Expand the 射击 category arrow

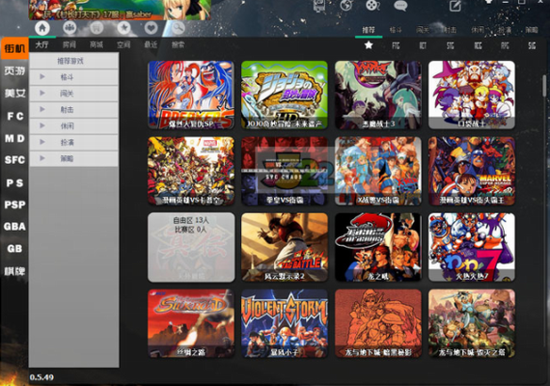[x=42, y=109]
